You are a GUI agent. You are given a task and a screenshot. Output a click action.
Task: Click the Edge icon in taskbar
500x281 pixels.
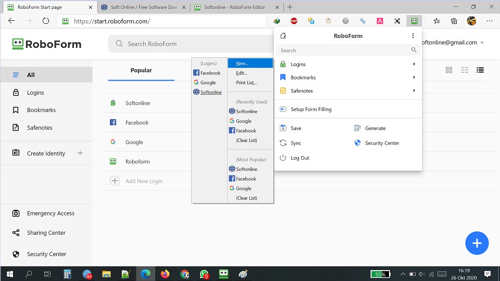145,274
